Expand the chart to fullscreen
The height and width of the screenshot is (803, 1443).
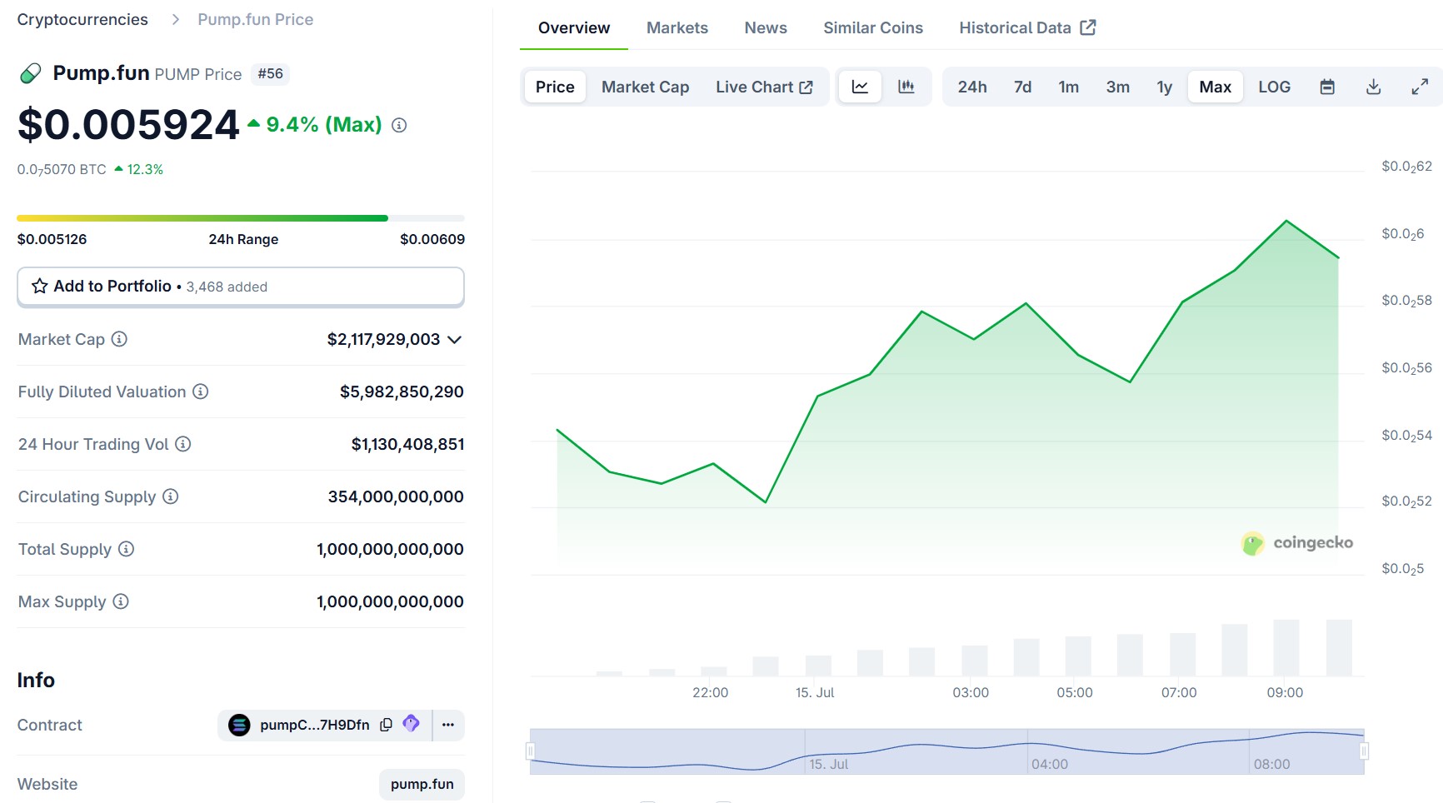click(1421, 86)
